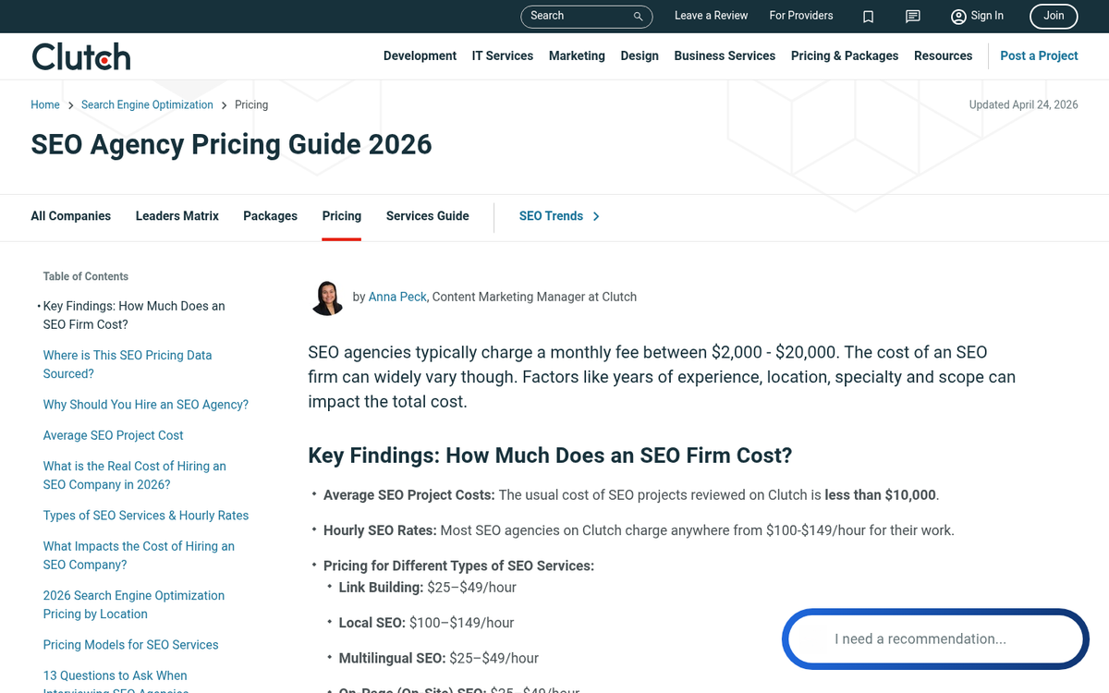Open Search Engine Optimization breadcrumb link

coord(147,104)
